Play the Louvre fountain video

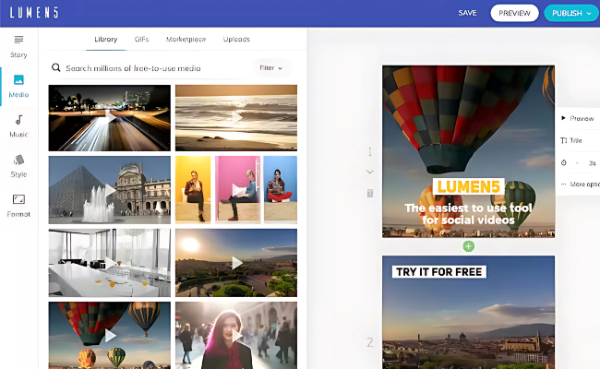pyautogui.click(x=110, y=190)
